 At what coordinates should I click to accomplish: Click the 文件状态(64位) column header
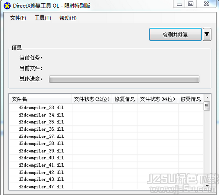158,99
